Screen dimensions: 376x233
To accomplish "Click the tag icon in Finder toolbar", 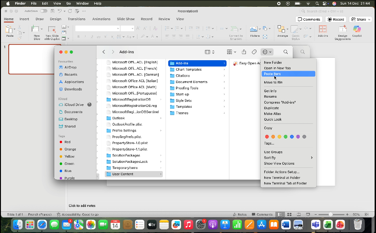I will click(x=254, y=52).
